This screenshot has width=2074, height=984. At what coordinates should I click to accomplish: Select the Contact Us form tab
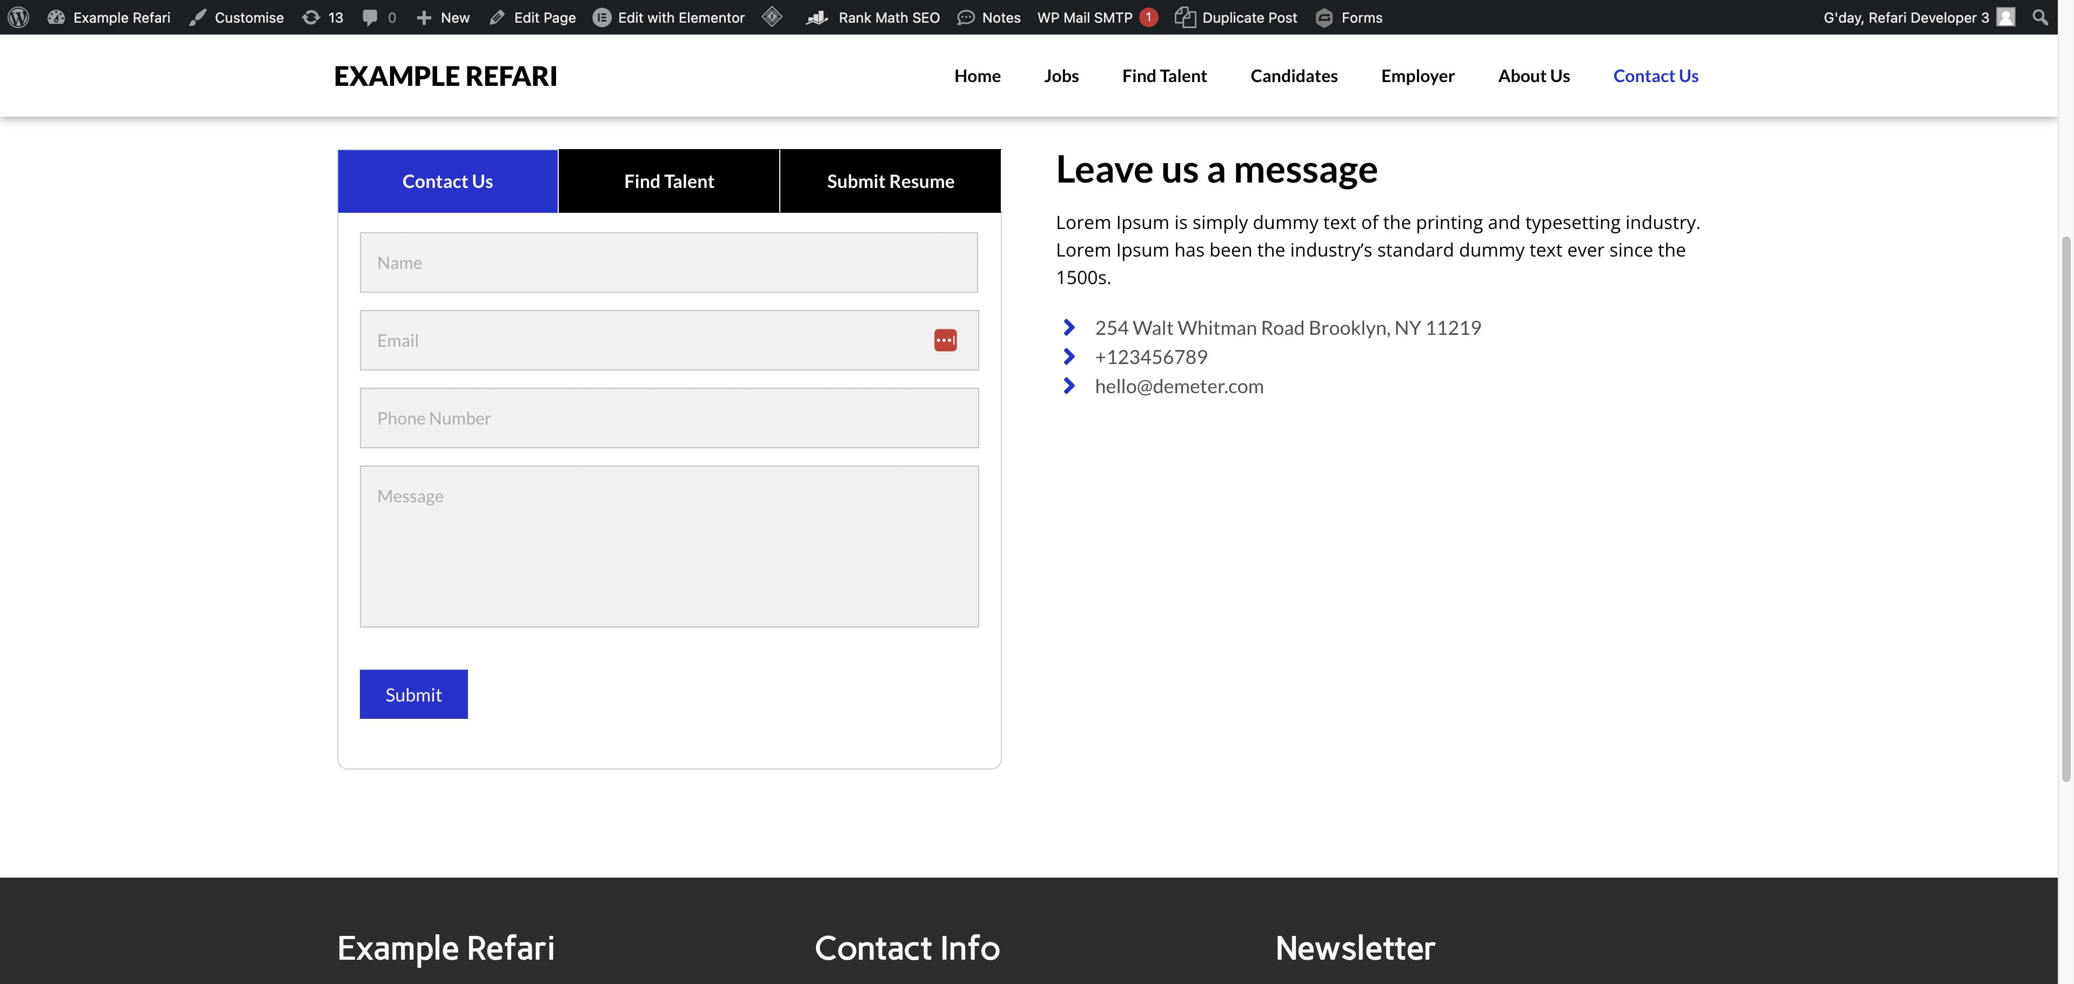pos(447,181)
